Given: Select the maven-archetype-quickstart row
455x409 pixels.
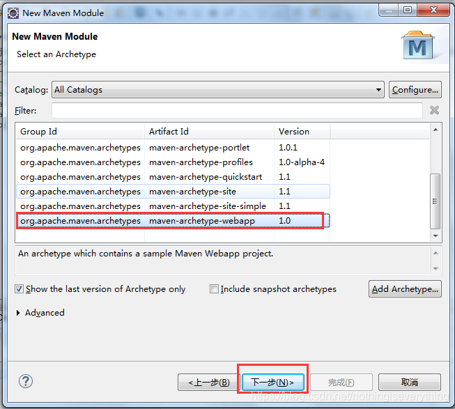Looking at the screenshot, I should (173, 177).
